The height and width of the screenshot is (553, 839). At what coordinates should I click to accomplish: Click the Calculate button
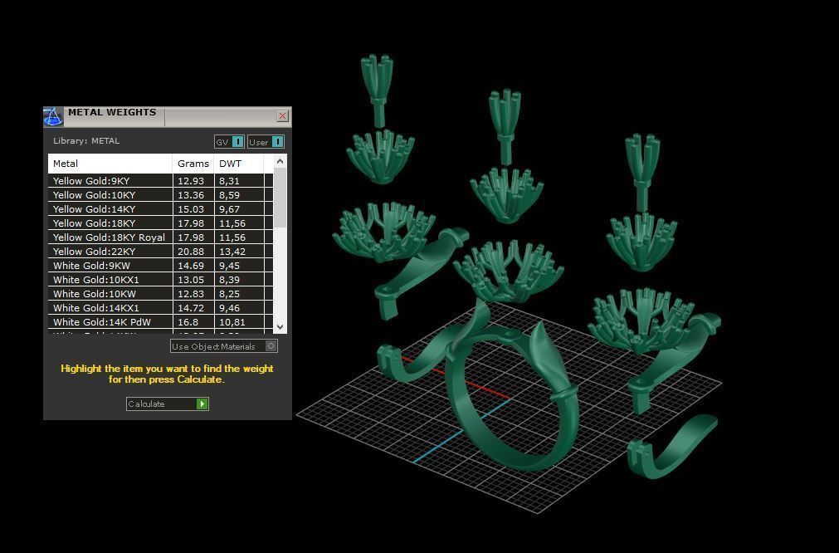168,404
